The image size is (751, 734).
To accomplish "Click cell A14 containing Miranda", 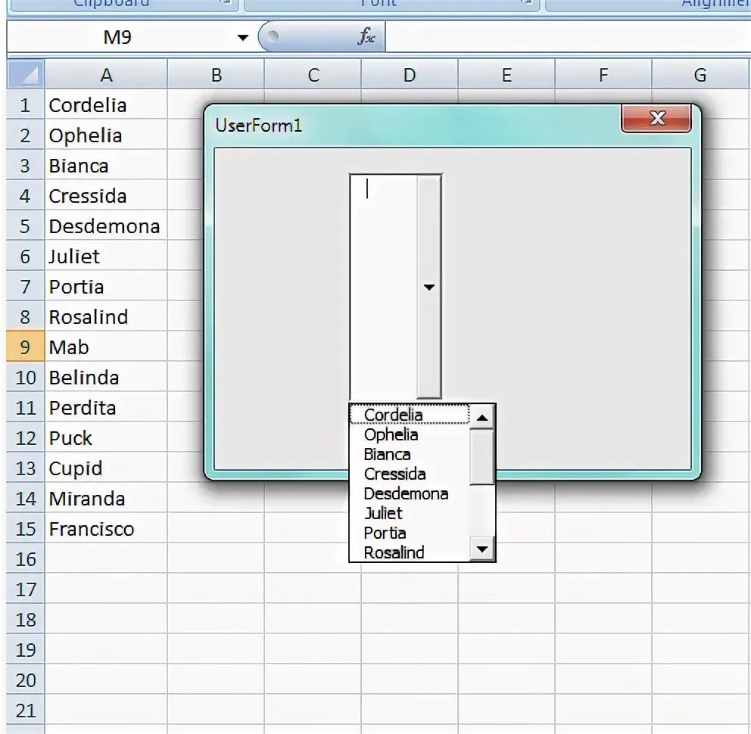I will [x=106, y=499].
